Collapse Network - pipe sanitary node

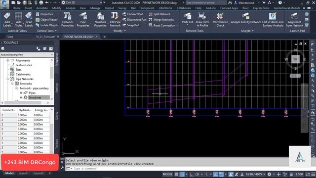16,88
